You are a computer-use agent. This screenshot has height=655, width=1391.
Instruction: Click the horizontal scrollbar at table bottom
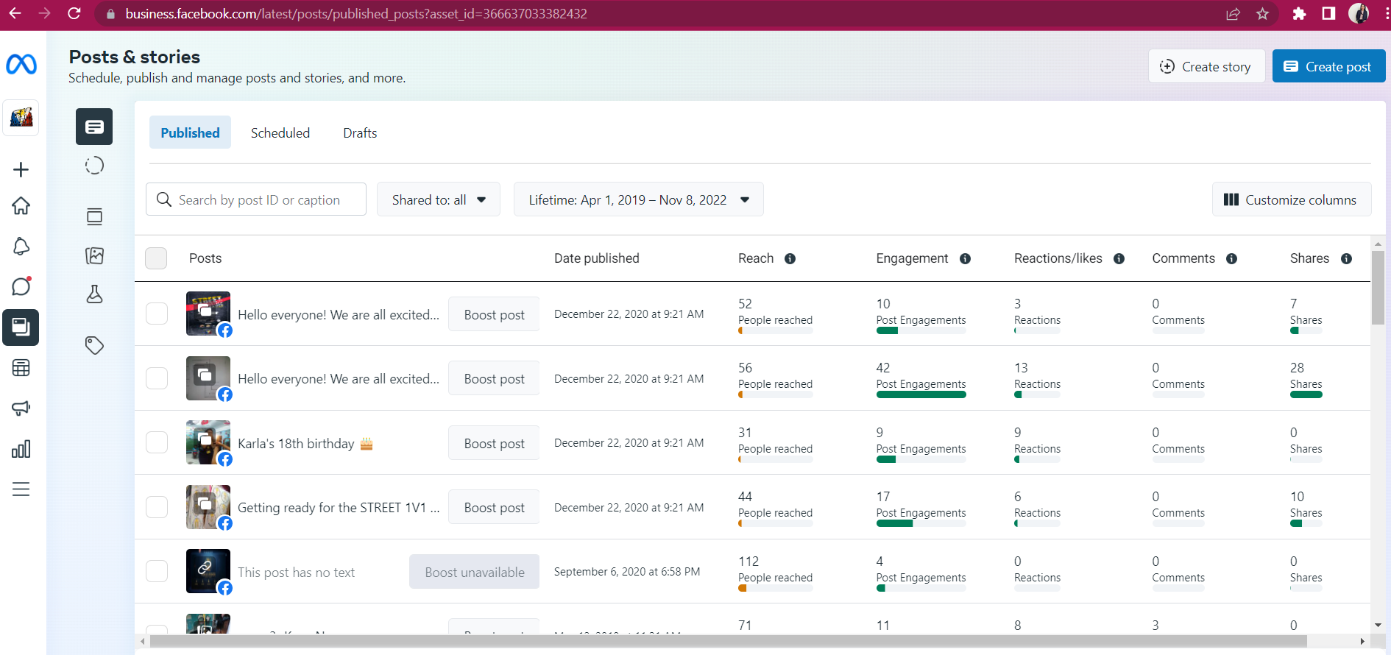727,642
